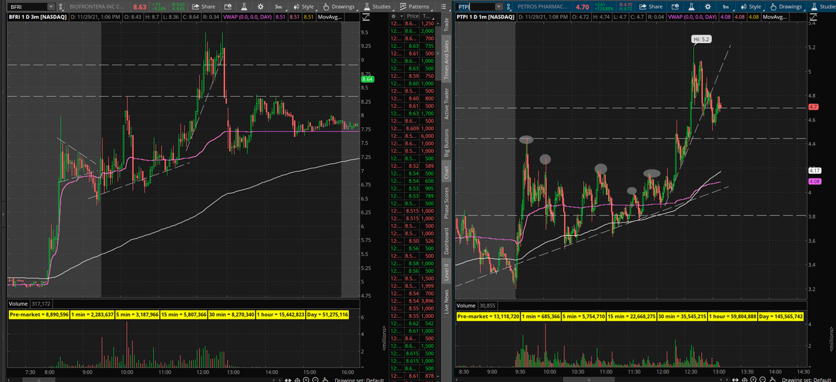The image size is (836, 382).
Task: Change the 1m timeframe on PTPI chart
Action: coord(725,6)
